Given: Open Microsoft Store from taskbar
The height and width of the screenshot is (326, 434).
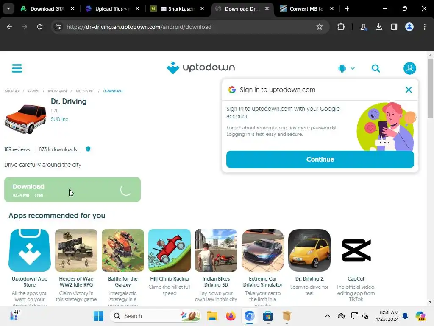Looking at the screenshot, I should coord(268,316).
